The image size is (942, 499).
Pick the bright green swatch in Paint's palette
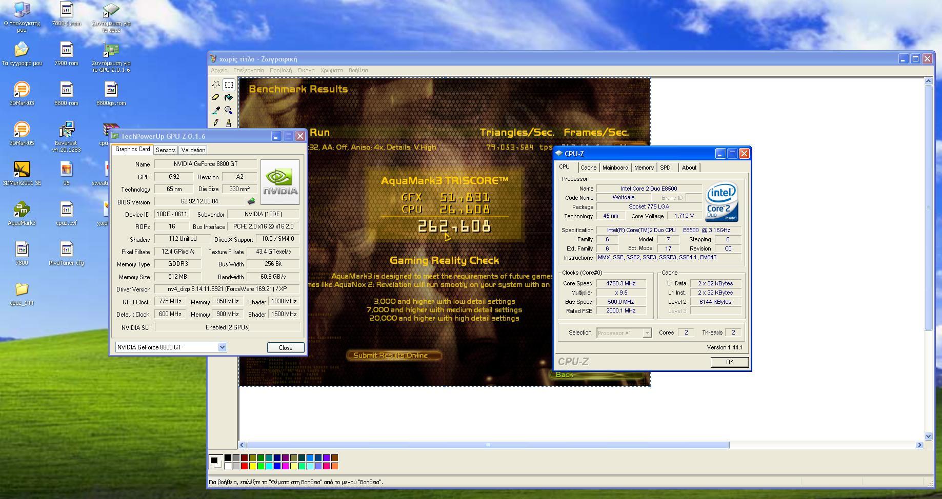(260, 466)
